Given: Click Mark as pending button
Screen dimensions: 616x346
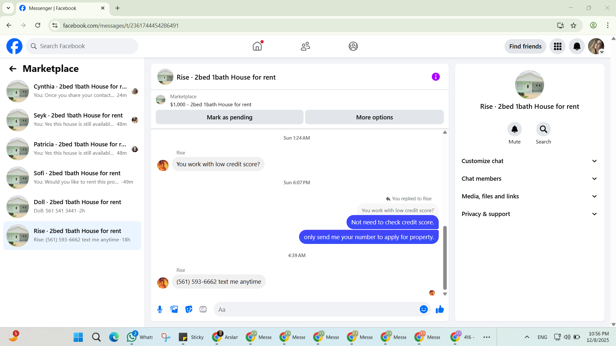Looking at the screenshot, I should click(x=229, y=117).
